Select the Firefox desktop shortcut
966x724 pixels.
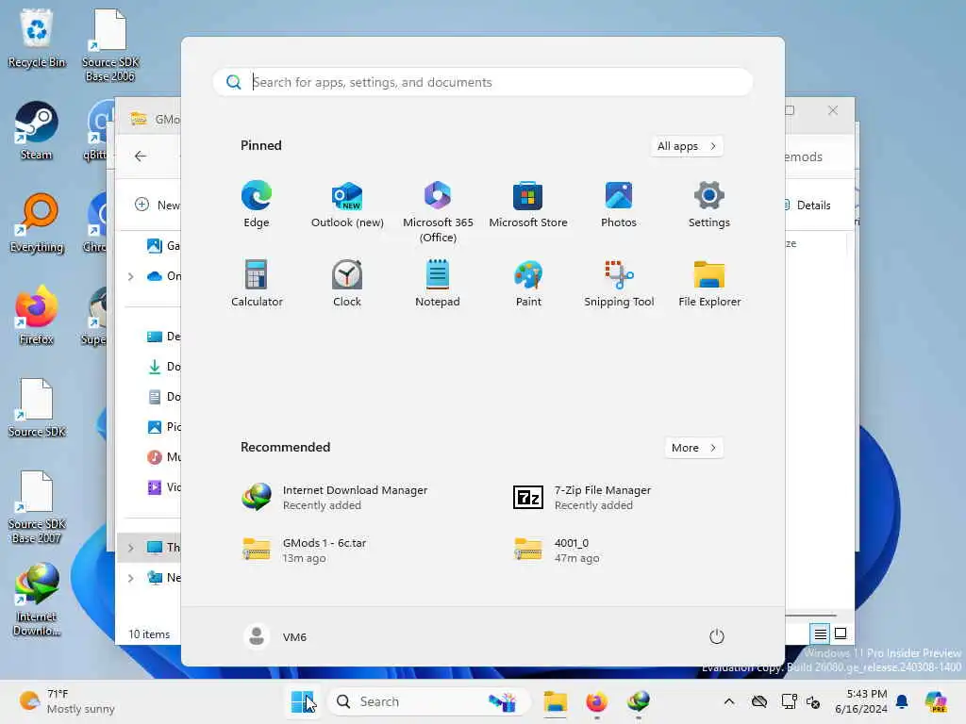tap(37, 315)
